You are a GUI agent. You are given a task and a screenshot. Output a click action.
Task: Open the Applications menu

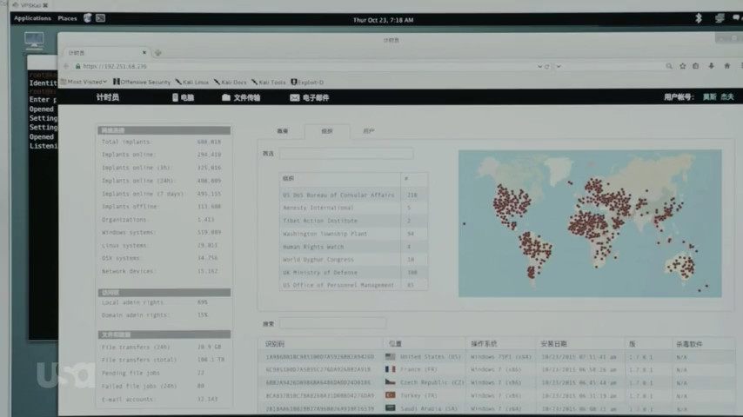(32, 18)
